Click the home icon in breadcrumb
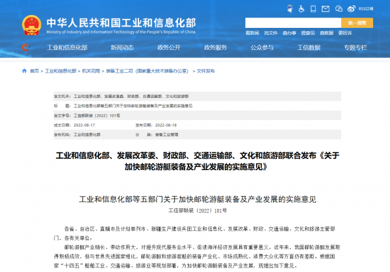390x272 pixels. pyautogui.click(x=25, y=71)
